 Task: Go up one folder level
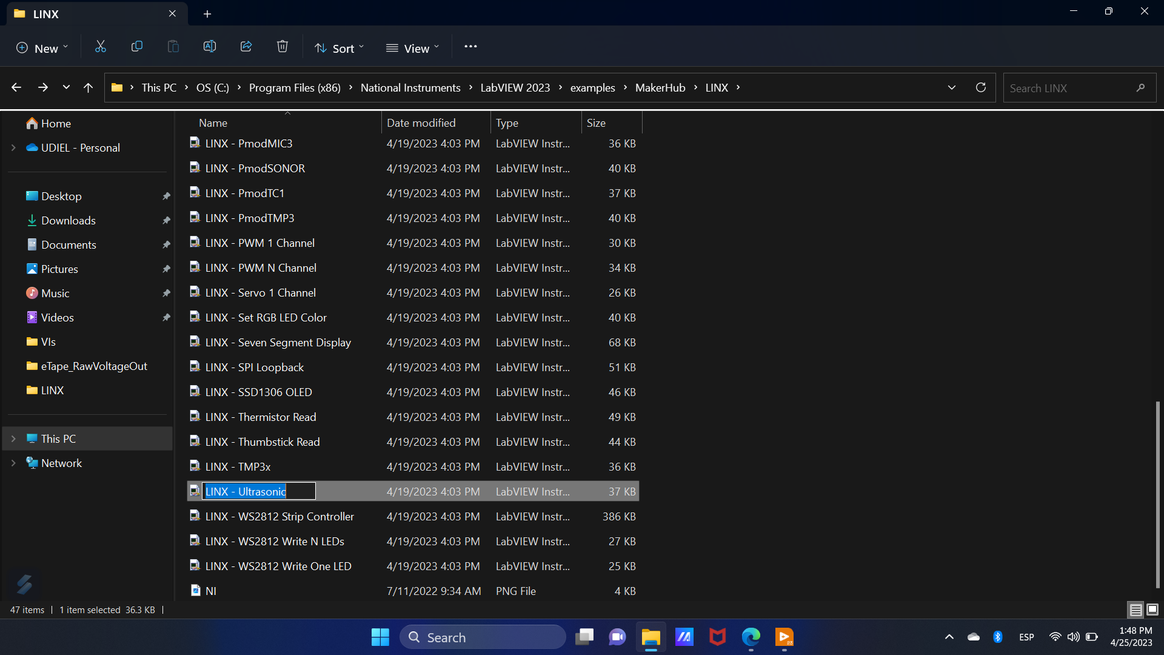(88, 87)
